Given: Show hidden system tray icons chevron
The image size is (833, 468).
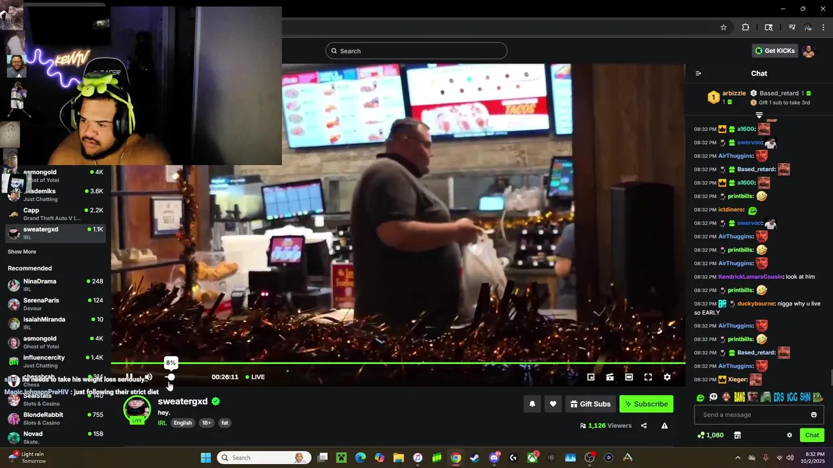Looking at the screenshot, I should click(x=737, y=458).
